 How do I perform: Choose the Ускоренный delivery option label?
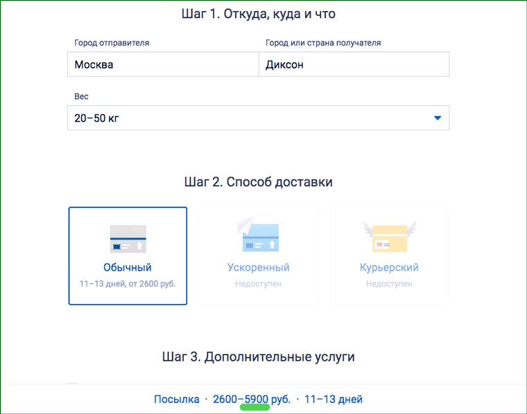[x=258, y=267]
